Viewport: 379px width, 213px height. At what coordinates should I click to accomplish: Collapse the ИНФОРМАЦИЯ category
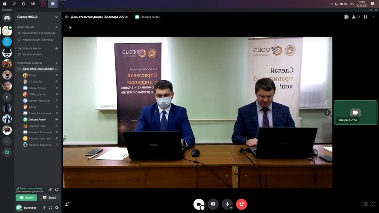[26, 27]
